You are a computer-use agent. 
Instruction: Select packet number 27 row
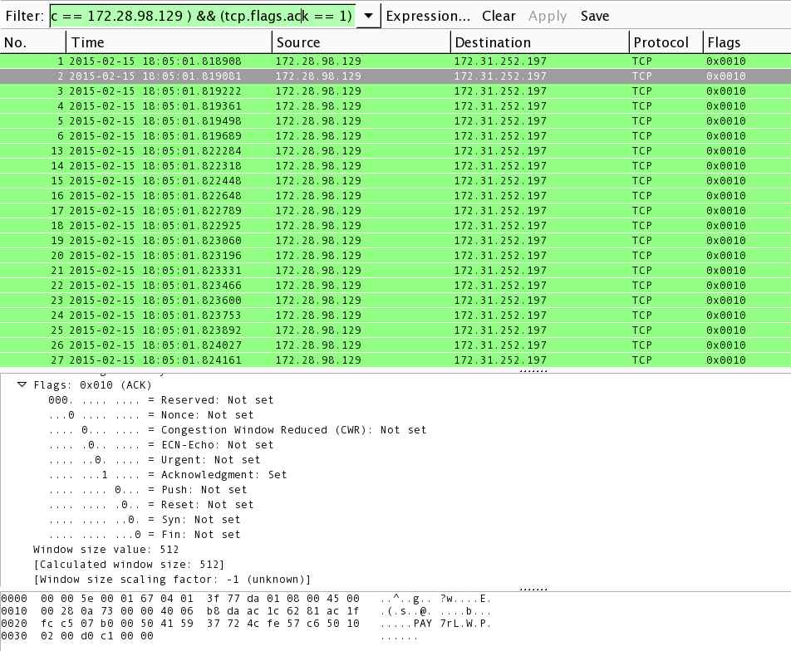point(395,360)
